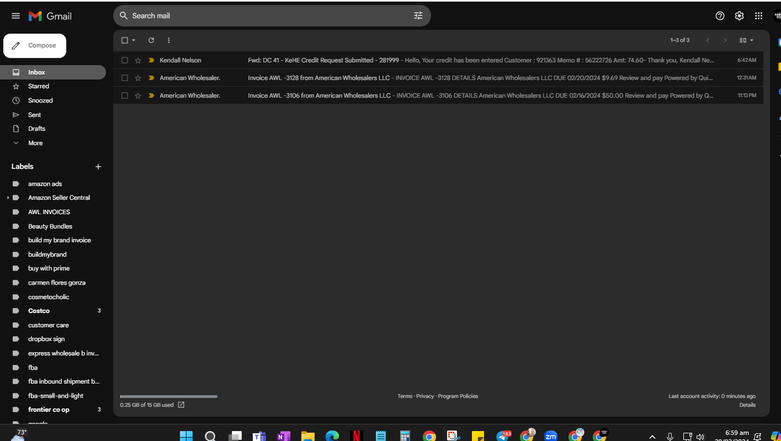The image size is (781, 441).
Task: Click the Newer page arrow
Action: pyautogui.click(x=708, y=40)
